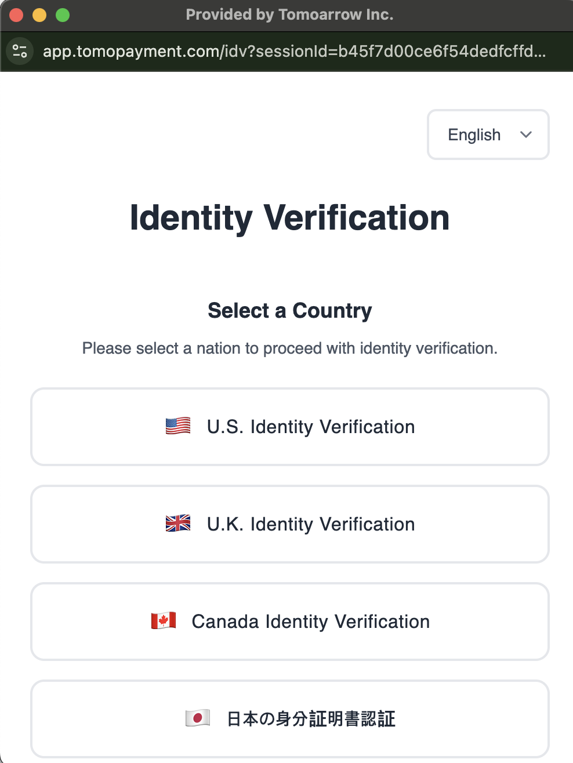Click the Japanese flag icon
Screen dimensions: 573x763
198,718
